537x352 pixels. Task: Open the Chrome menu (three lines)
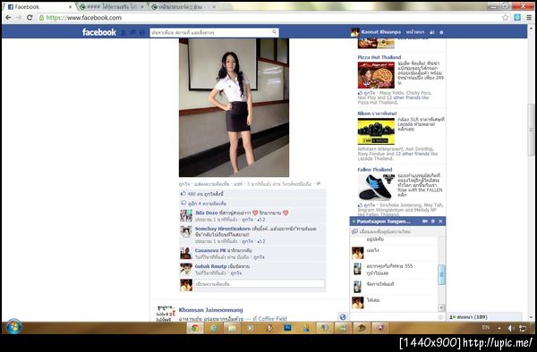[529, 18]
